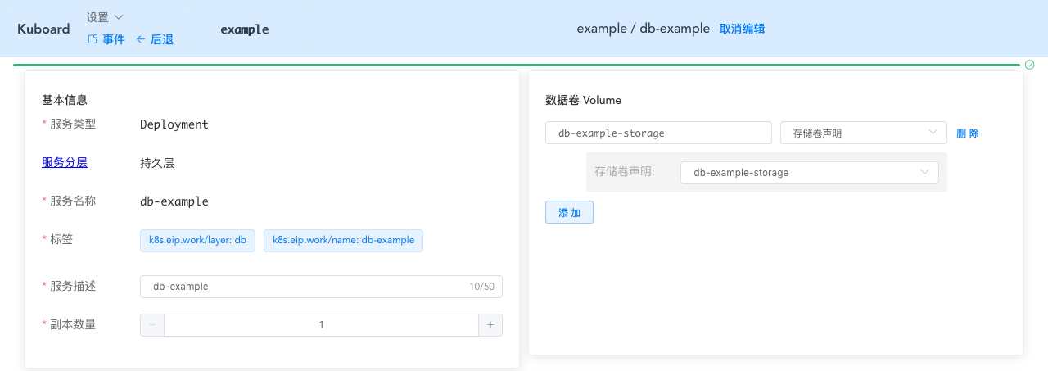Screen dimensions: 1048x371
Task: Click the 副本数量 number field
Action: [321, 325]
